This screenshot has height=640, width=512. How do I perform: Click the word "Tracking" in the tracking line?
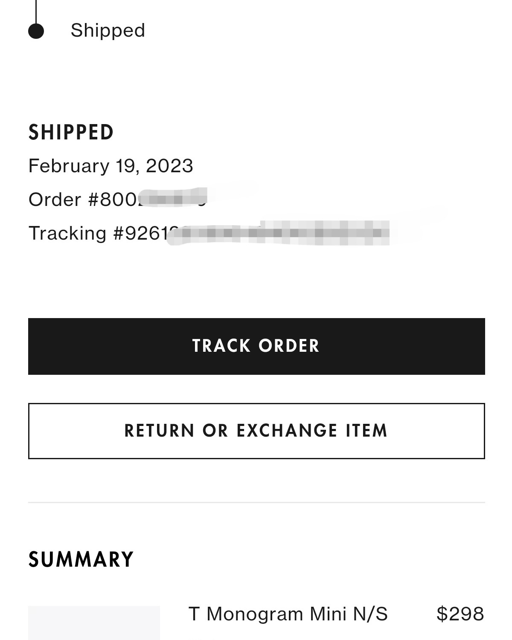67,233
